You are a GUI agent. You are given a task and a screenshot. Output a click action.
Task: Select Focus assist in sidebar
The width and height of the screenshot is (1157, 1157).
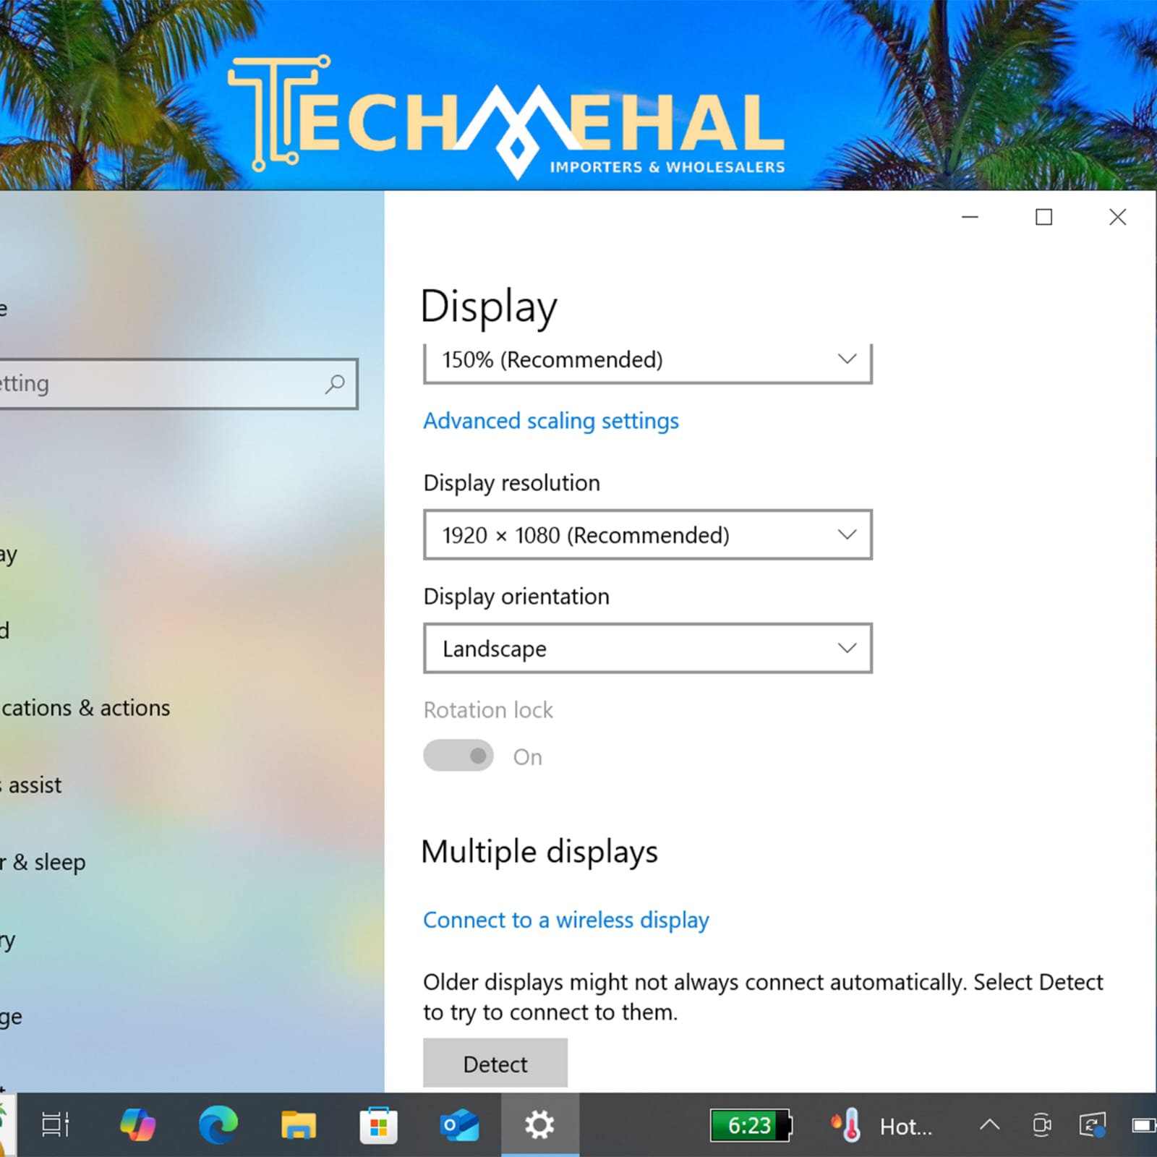[31, 785]
